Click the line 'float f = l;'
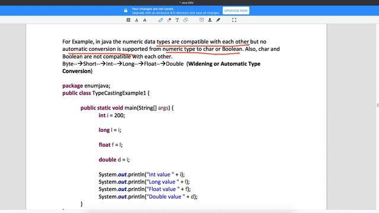The height and width of the screenshot is (213, 379). [x=111, y=145]
